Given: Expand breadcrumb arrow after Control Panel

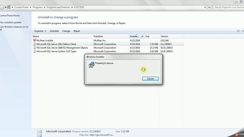Looking at the screenshot, I should (30, 7).
